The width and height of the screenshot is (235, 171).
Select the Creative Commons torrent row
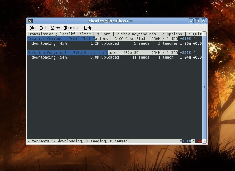click(x=103, y=39)
